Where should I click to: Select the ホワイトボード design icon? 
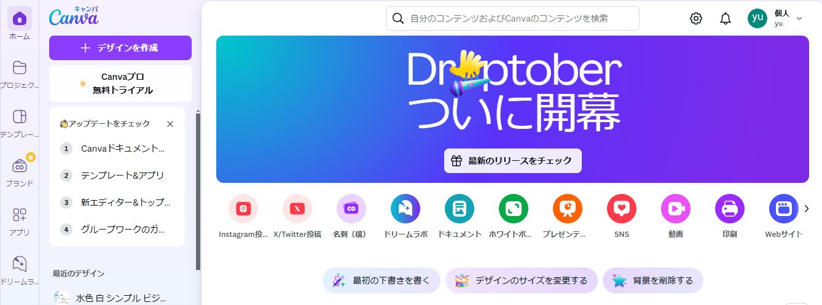(x=514, y=209)
